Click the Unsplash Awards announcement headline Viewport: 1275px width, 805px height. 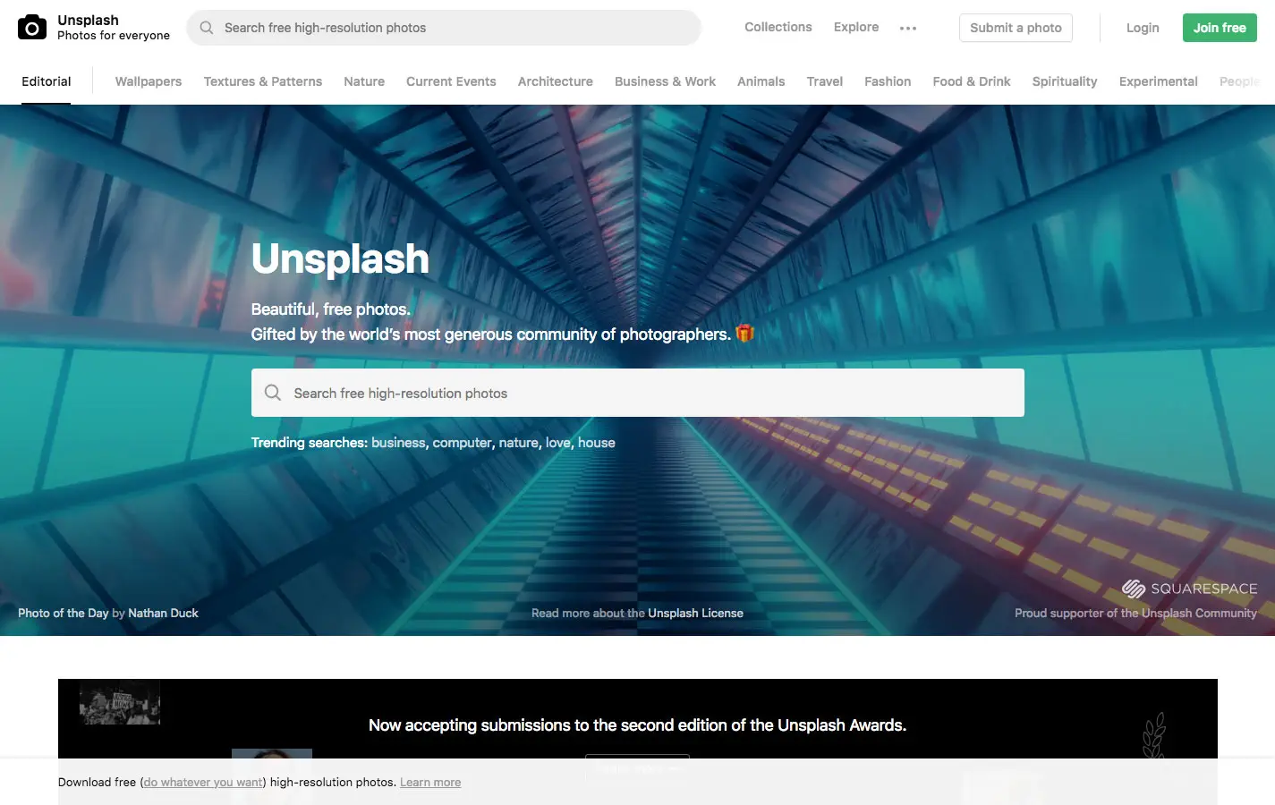pos(637,725)
